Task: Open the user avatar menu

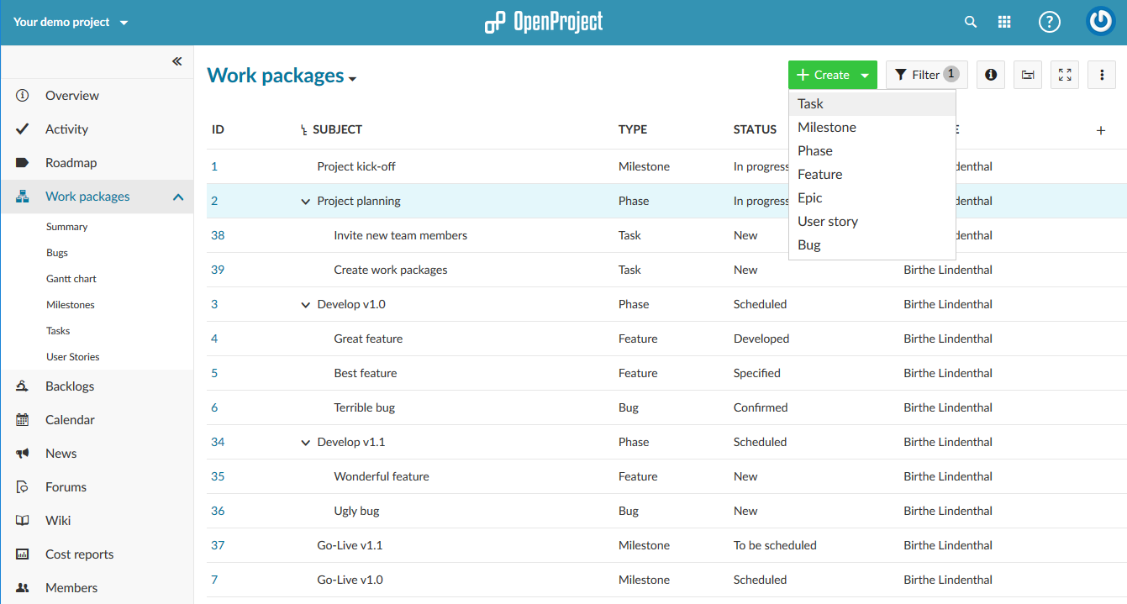Action: point(1100,23)
